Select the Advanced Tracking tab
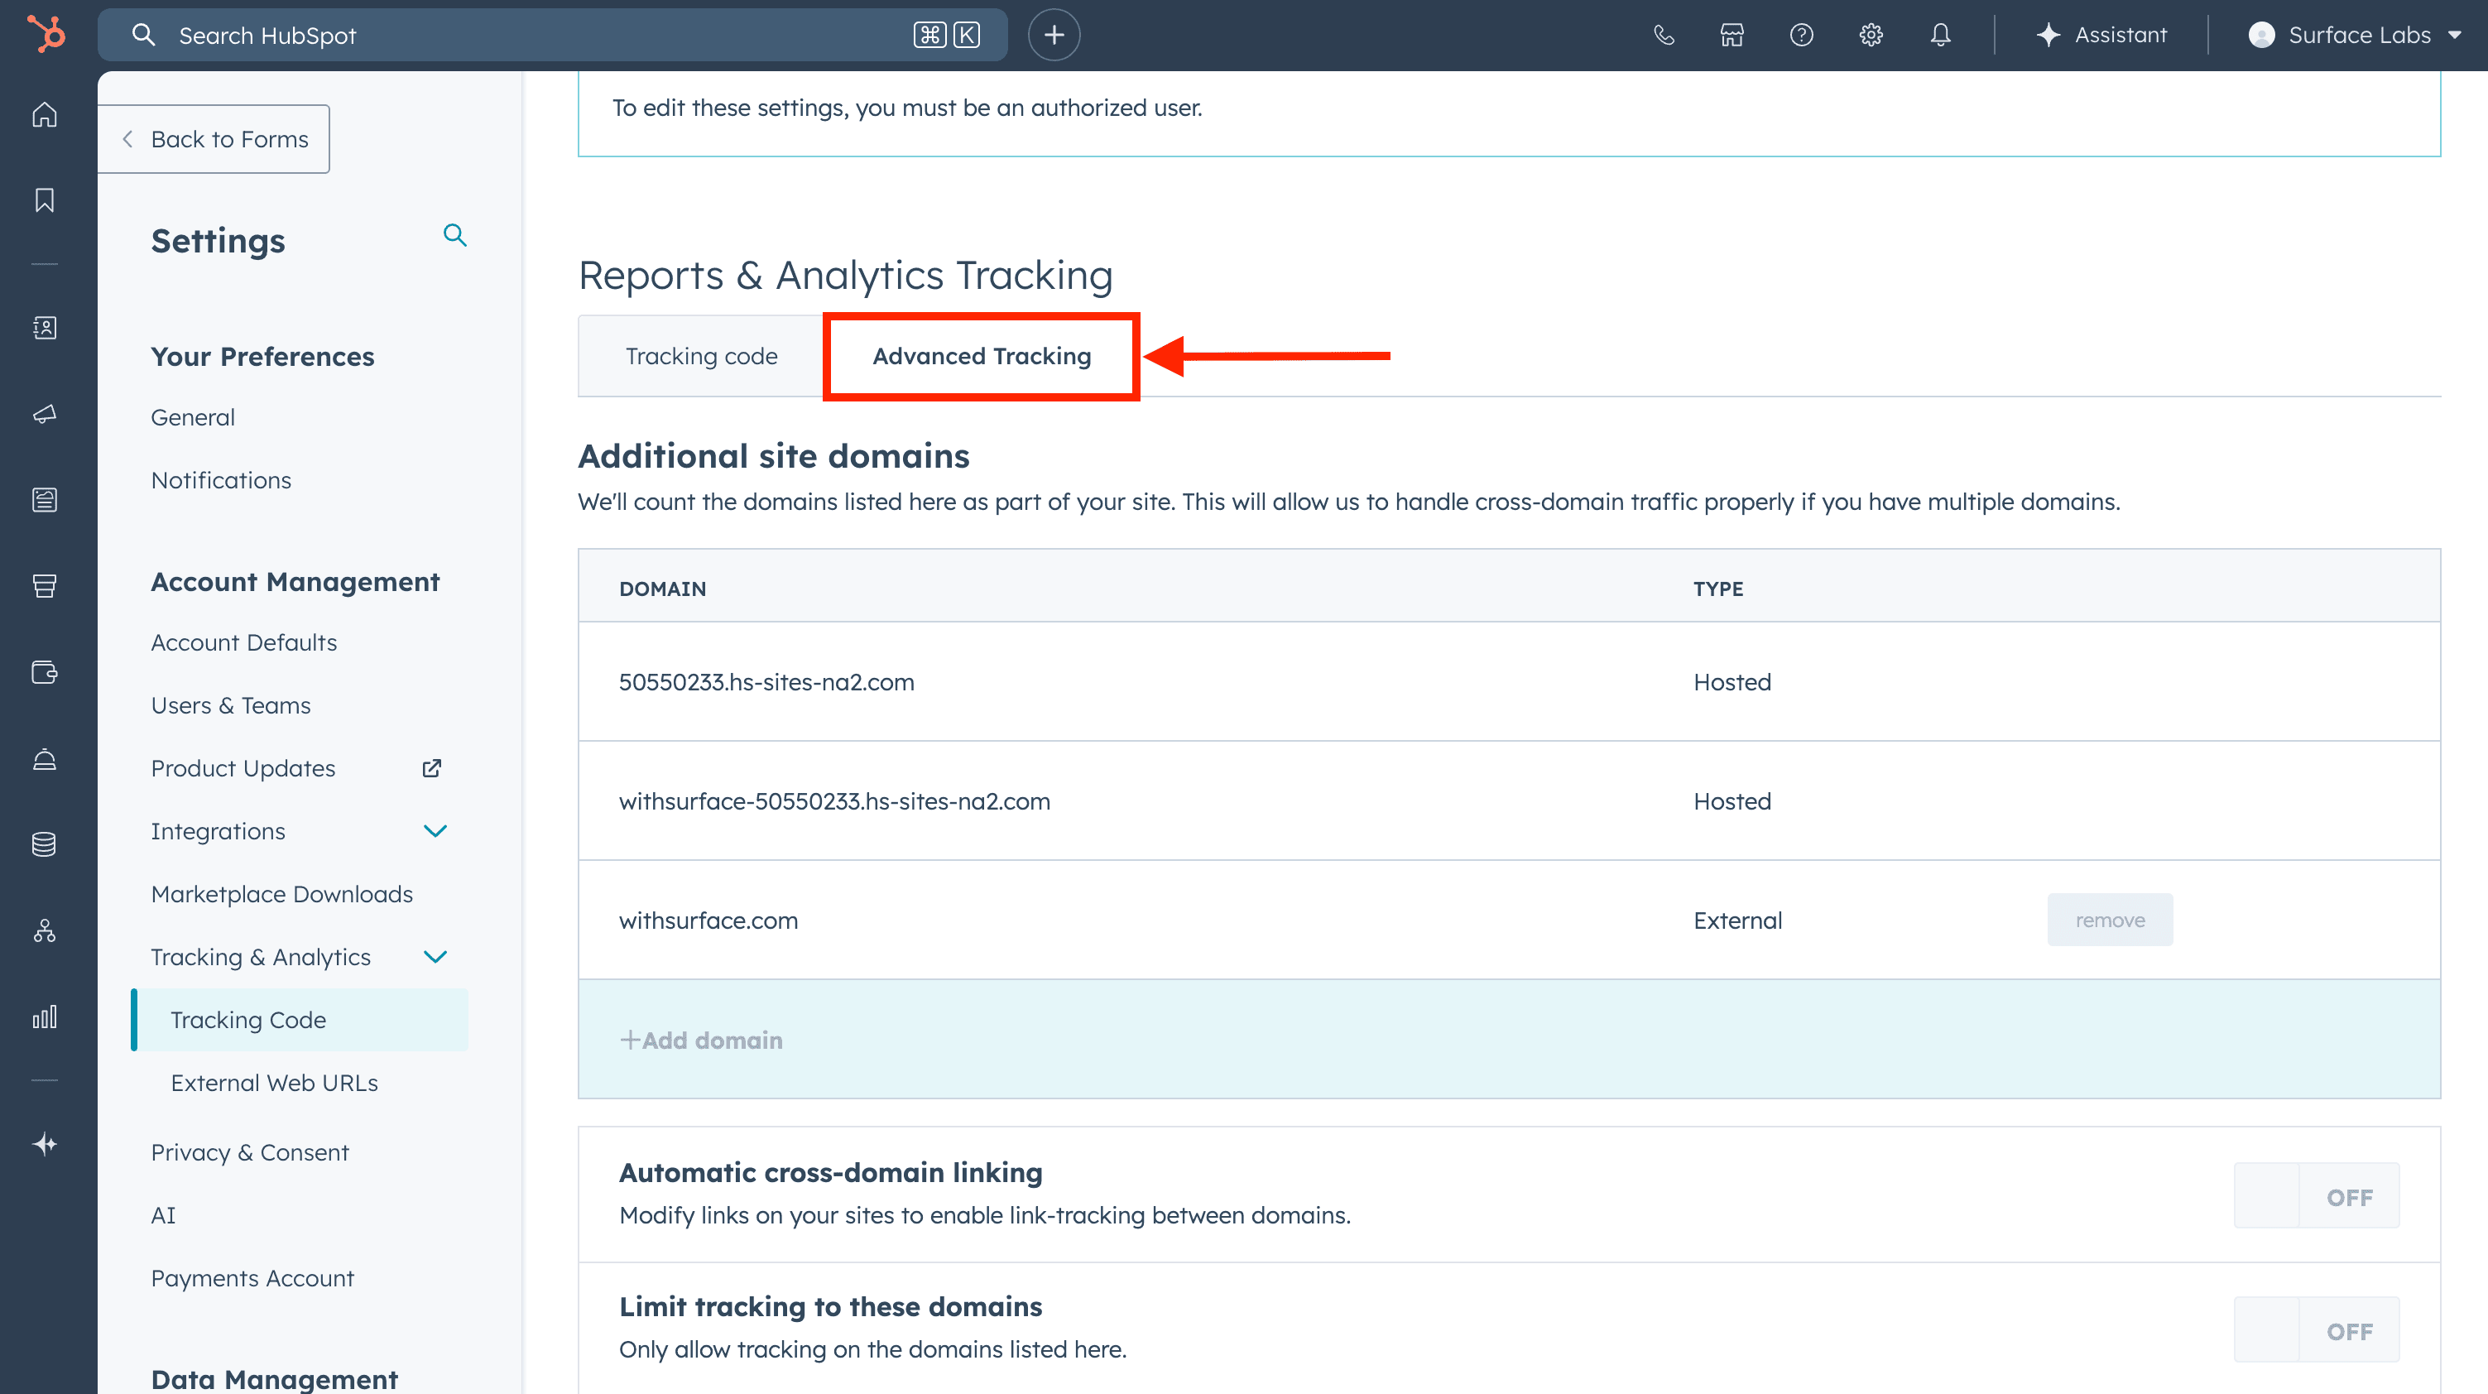Image resolution: width=2488 pixels, height=1394 pixels. tap(982, 355)
